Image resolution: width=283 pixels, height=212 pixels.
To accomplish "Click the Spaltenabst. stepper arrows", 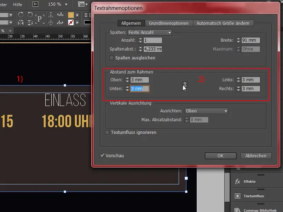I will [x=140, y=49].
